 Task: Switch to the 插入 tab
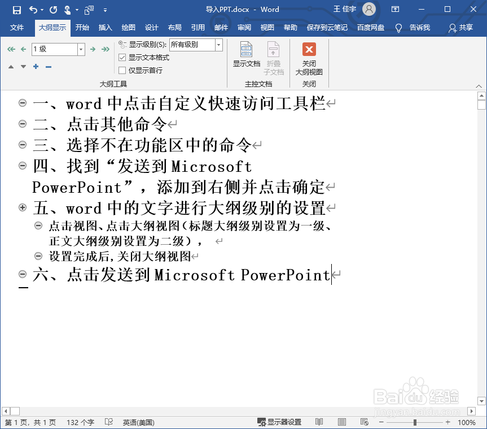click(106, 28)
